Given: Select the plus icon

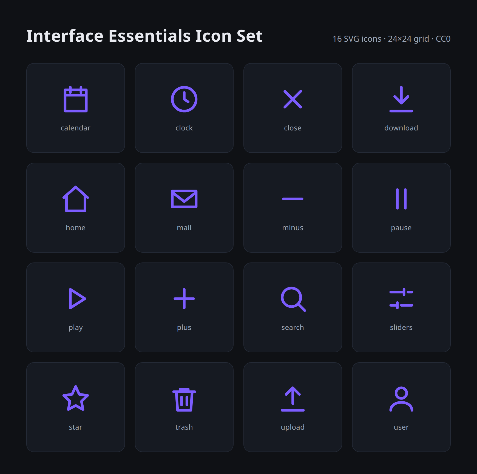Looking at the screenshot, I should tap(184, 299).
